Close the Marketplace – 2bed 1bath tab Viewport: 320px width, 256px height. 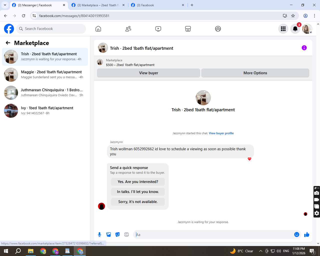point(123,5)
